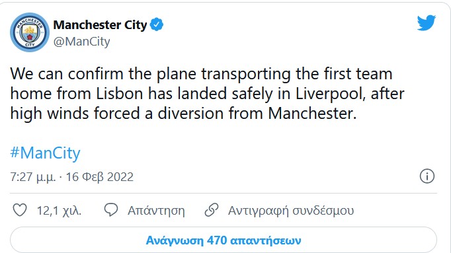Open the Manchester City crest avatar

pyautogui.click(x=30, y=32)
